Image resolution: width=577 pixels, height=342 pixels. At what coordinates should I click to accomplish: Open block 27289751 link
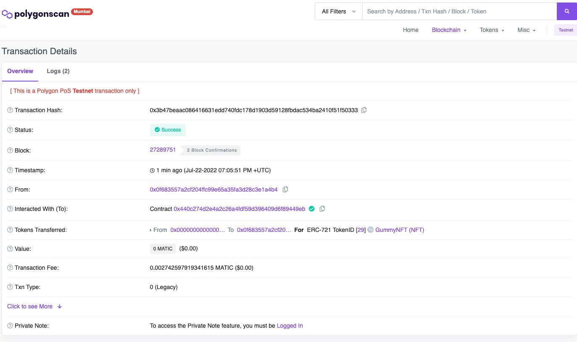(163, 150)
